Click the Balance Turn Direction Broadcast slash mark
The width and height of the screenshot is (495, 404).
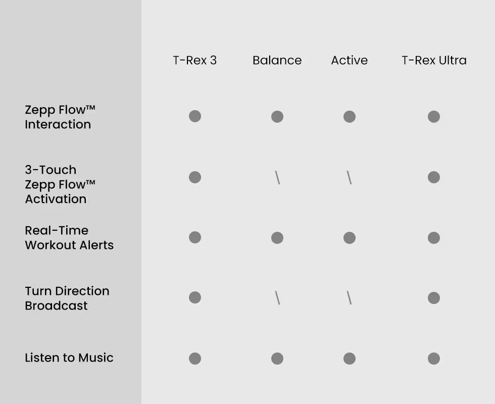click(x=277, y=297)
